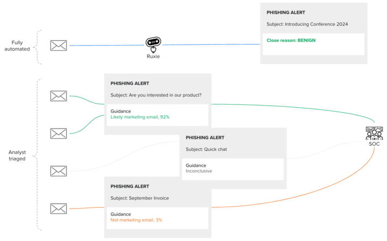
Task: Select the SOC team icon
Action: 374,133
